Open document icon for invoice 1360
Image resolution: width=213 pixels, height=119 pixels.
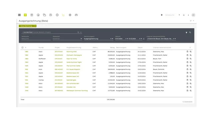187,62
